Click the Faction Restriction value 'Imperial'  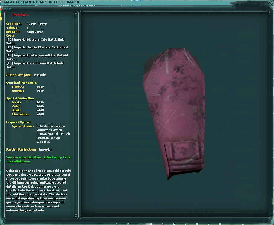pos(45,150)
